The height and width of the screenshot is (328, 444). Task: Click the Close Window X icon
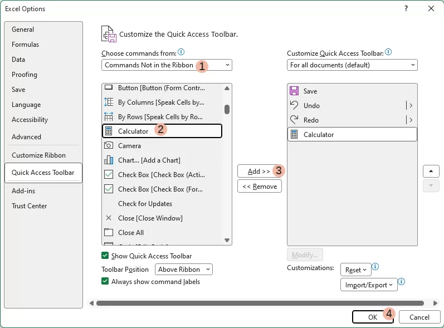click(109, 218)
